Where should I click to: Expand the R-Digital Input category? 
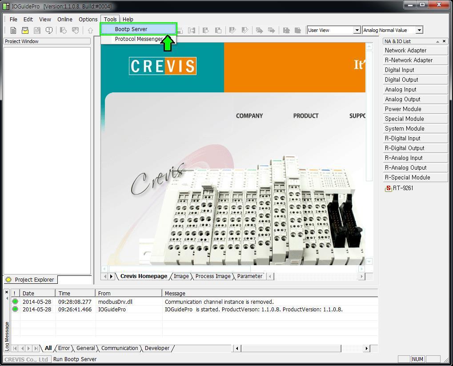pyautogui.click(x=415, y=139)
